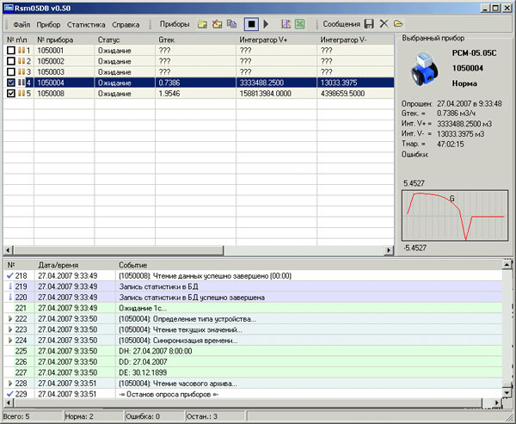This screenshot has width=516, height=424.
Task: Click the open folder icon after Сообщения
Action: [397, 25]
